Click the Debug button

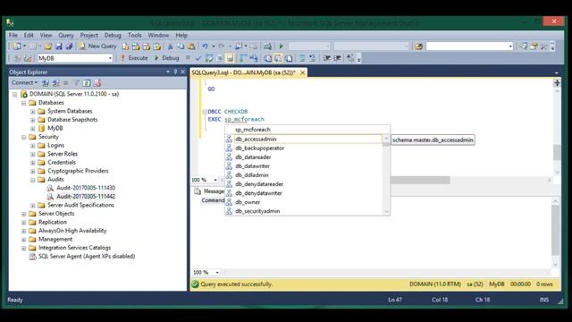click(x=166, y=58)
